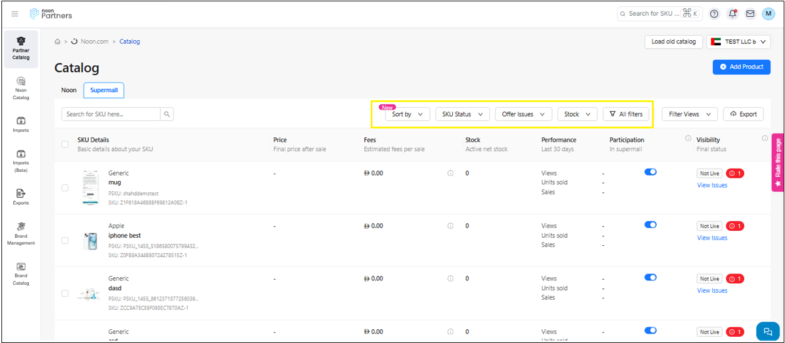This screenshot has width=785, height=343.
Task: Open View Issues link for mug
Action: 712,185
